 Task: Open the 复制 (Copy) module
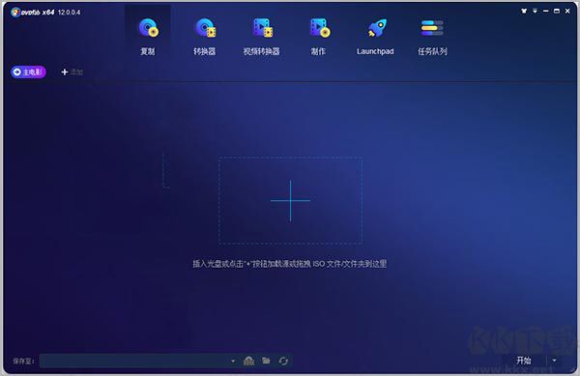(x=148, y=37)
